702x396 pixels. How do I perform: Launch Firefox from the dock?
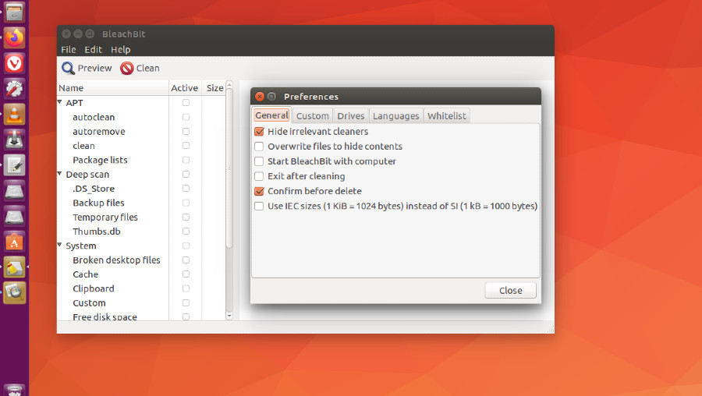(x=14, y=37)
